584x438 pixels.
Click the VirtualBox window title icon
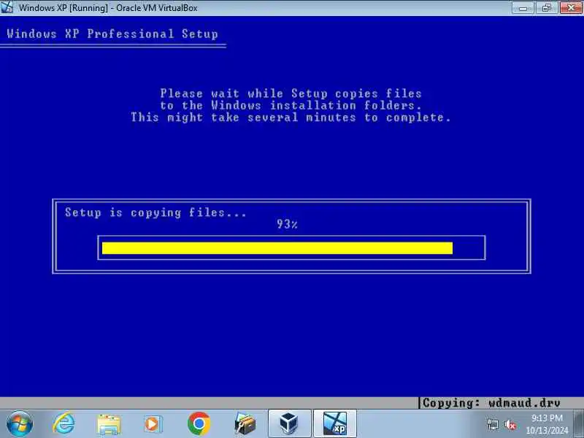point(7,7)
